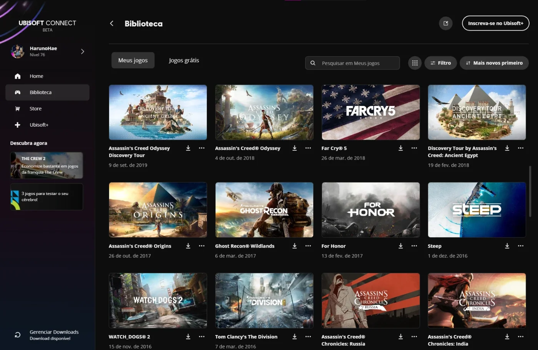538x350 pixels.
Task: Switch to the Jogos grátis tab
Action: pos(184,60)
